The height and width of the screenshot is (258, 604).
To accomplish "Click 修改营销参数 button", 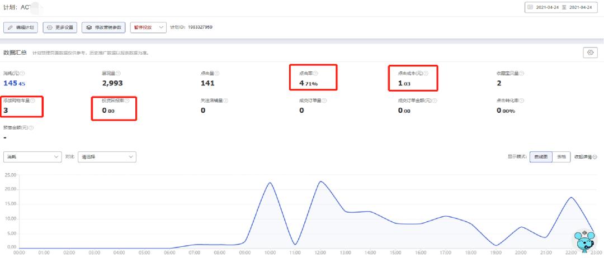I will (103, 27).
